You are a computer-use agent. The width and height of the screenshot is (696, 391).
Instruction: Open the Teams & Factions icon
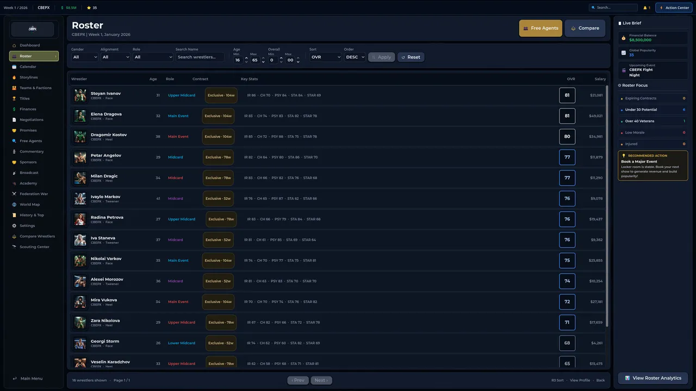(x=14, y=88)
